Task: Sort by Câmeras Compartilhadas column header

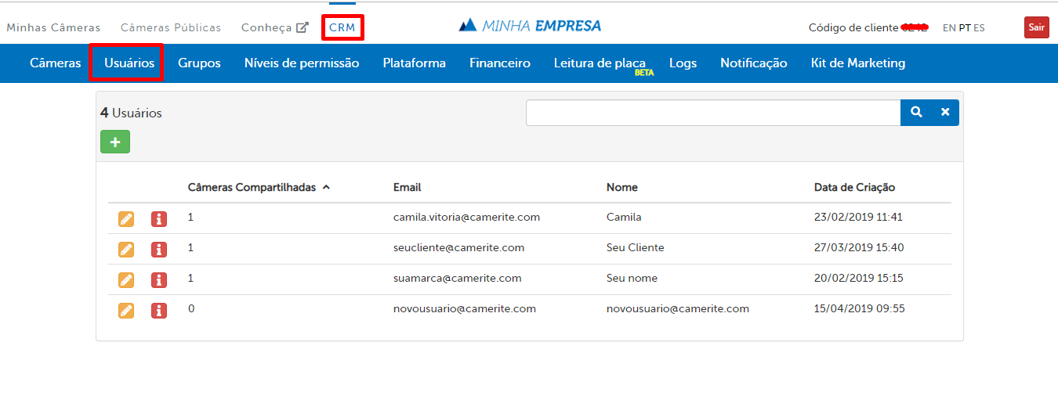Action: click(252, 187)
